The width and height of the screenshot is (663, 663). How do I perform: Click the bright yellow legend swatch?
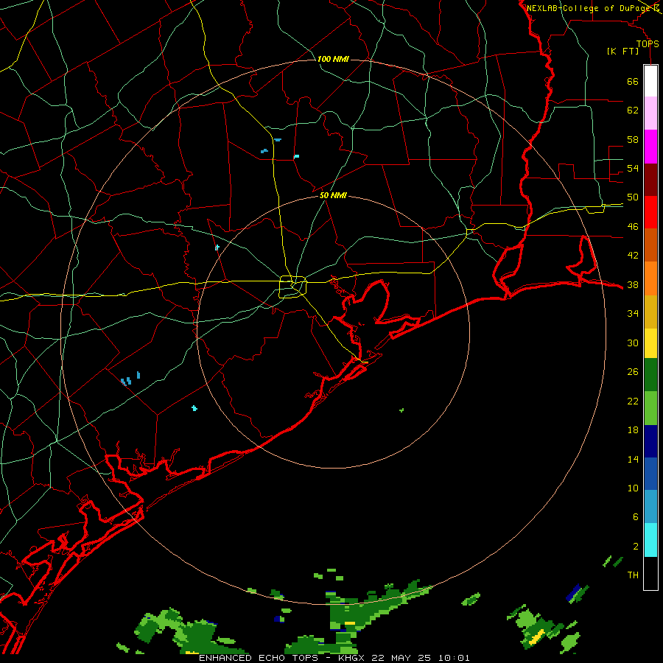point(650,343)
